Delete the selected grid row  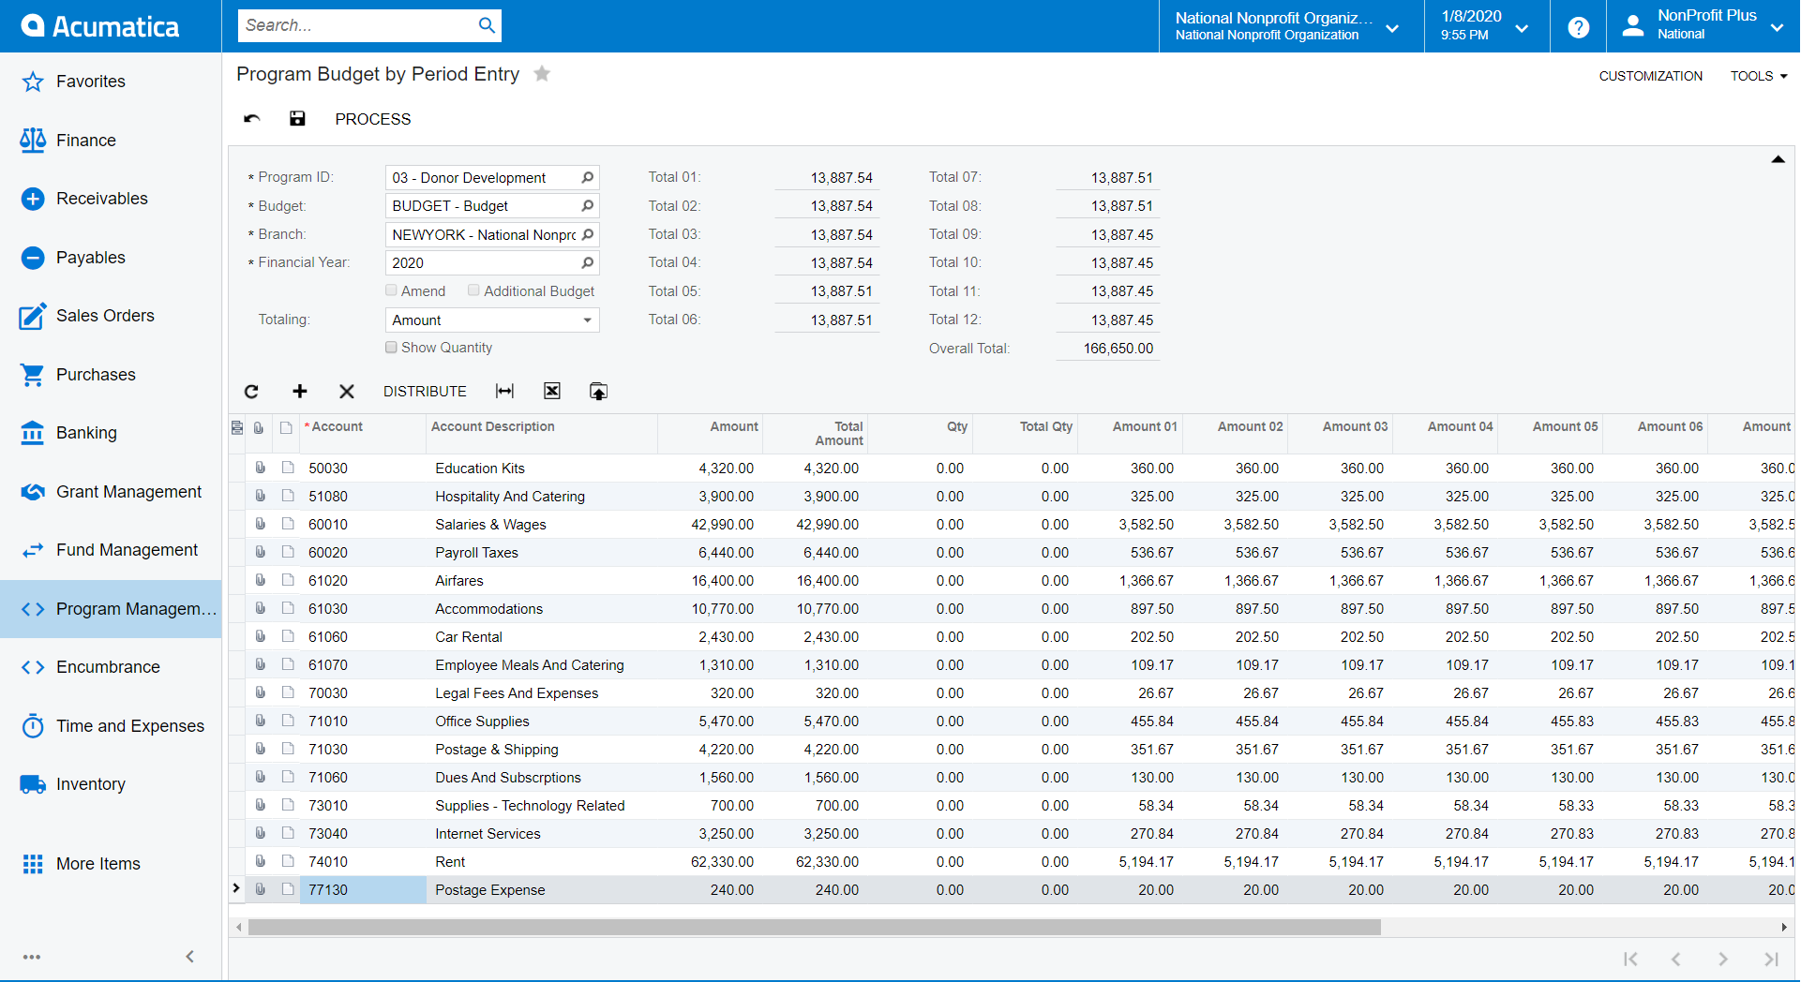347,392
